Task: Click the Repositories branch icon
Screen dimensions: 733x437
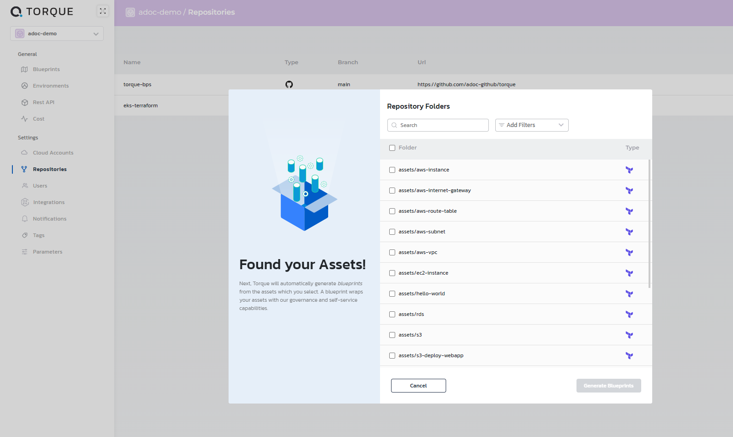Action: 25,169
